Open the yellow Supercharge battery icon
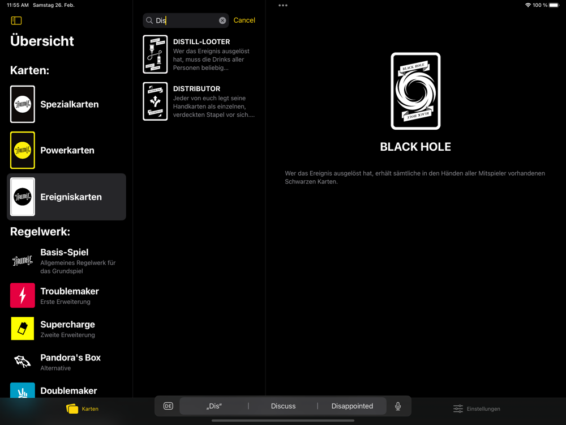 (23, 329)
